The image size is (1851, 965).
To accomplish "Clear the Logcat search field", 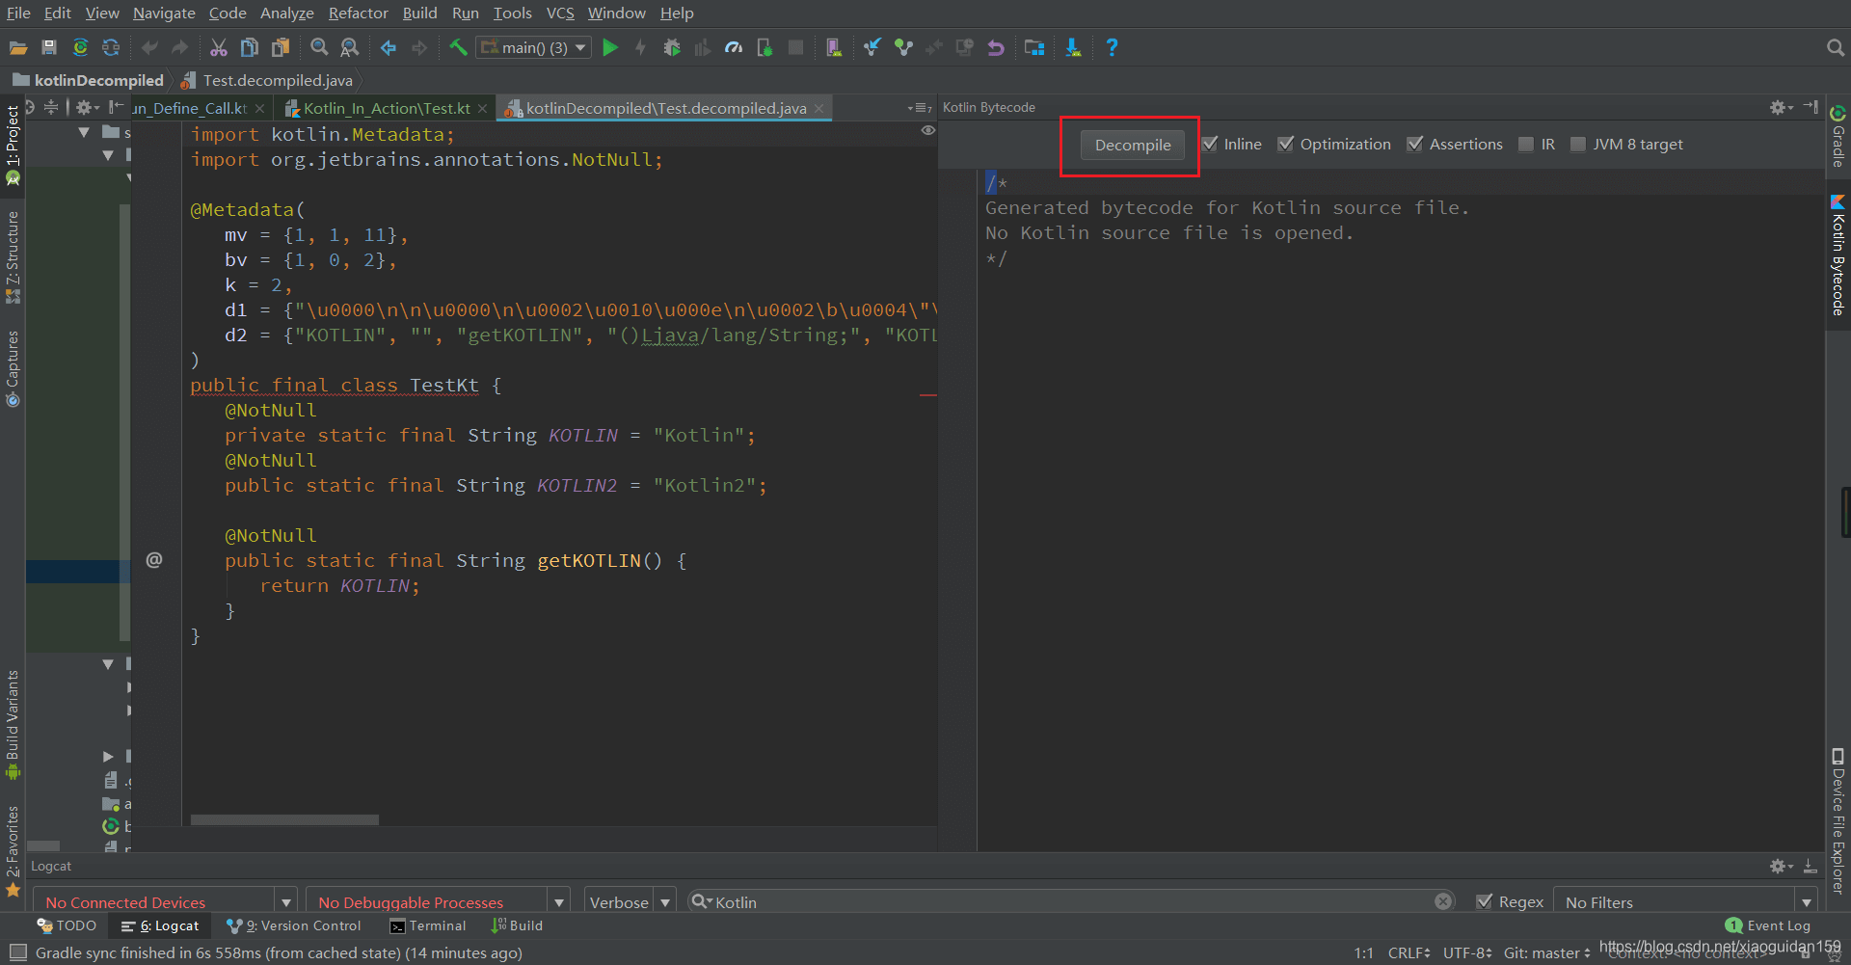I will (x=1443, y=901).
